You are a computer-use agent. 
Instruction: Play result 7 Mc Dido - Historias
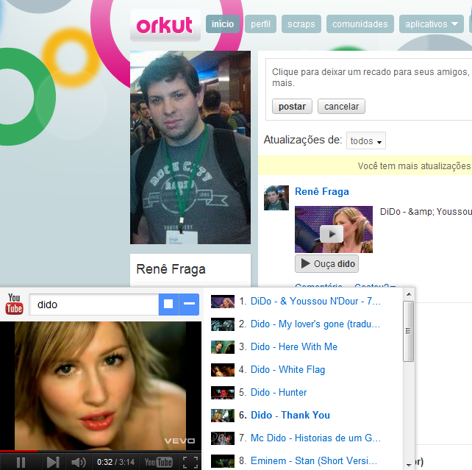[316, 438]
